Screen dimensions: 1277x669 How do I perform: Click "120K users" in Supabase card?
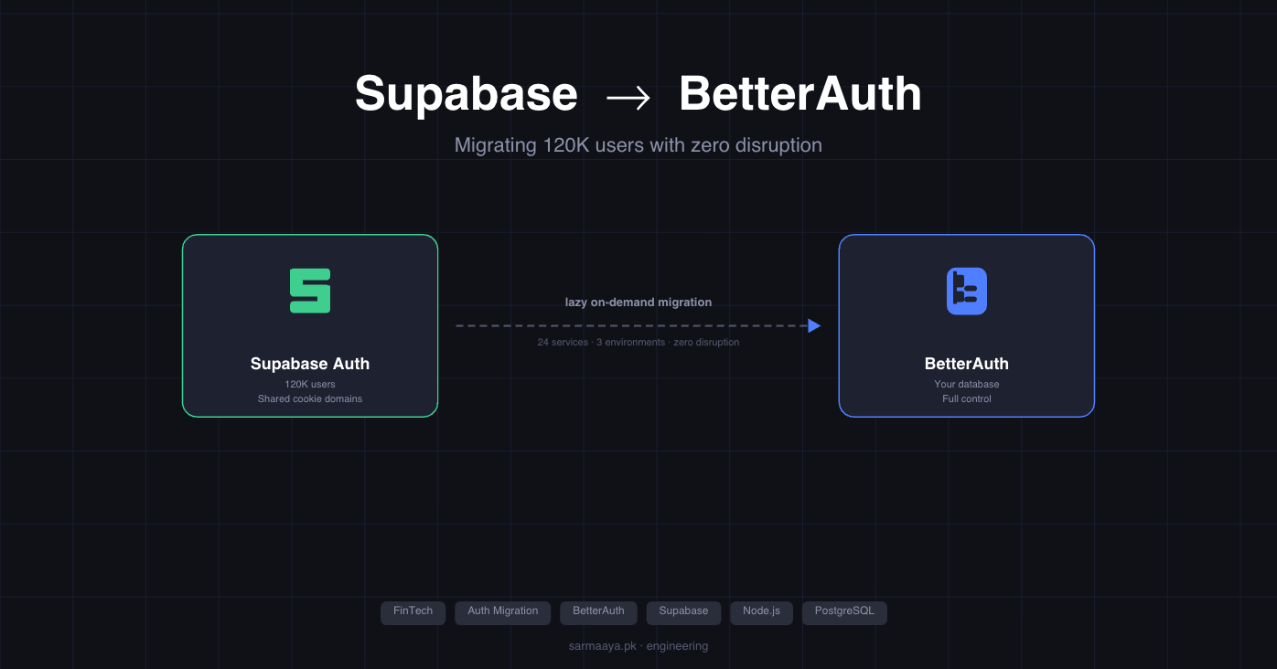point(310,385)
